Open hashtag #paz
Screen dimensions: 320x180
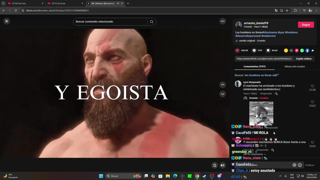281,32
